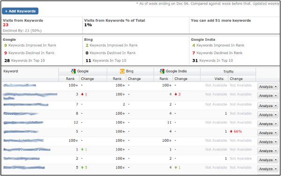Click the red 66% traffic change value
Image resolution: width=281 pixels, height=176 pixels.
pos(237,132)
